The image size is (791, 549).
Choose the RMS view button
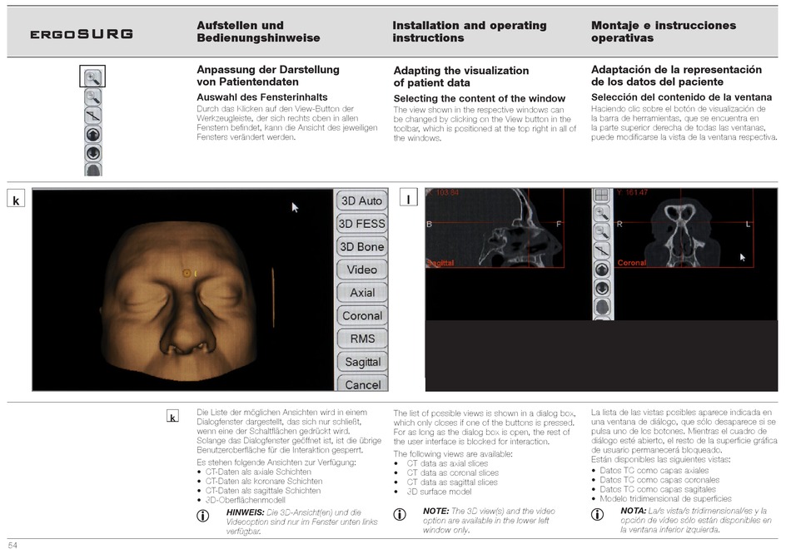click(361, 339)
